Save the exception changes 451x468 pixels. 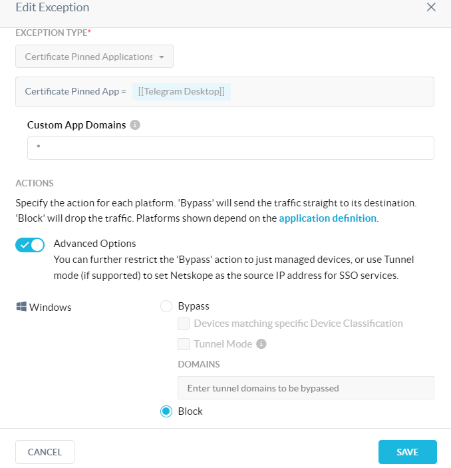[x=408, y=452]
